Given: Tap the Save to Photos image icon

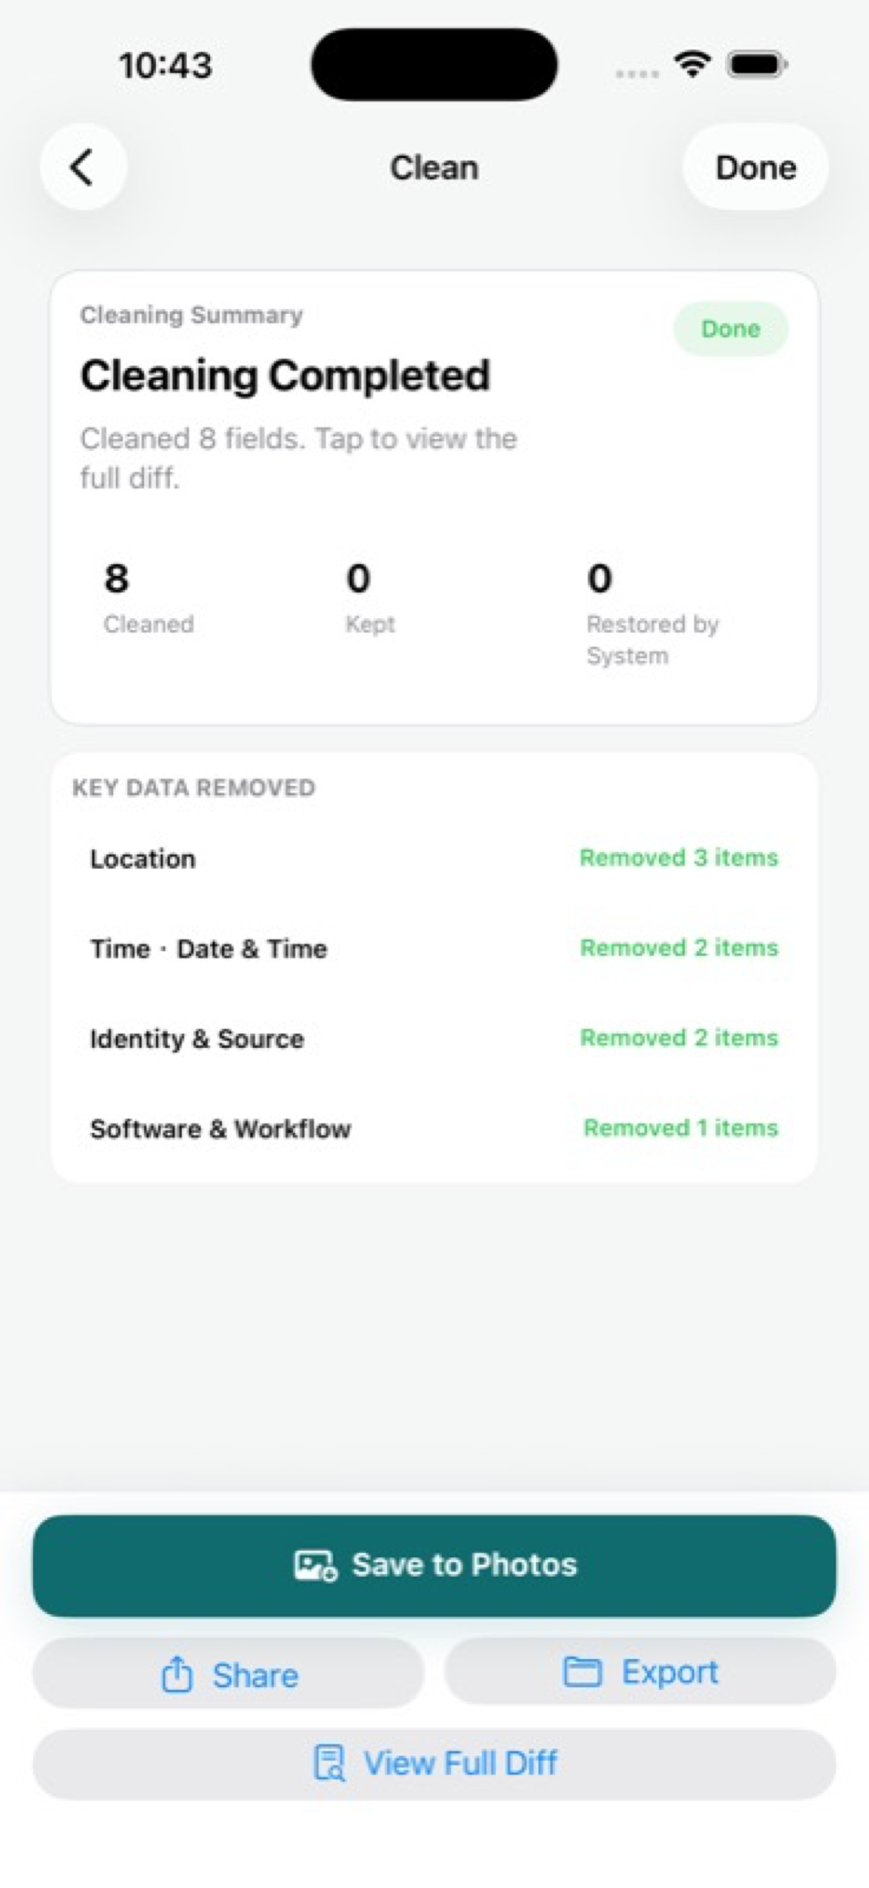Looking at the screenshot, I should click(x=316, y=1565).
